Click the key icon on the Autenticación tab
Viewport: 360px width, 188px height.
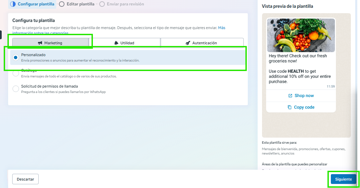point(188,43)
